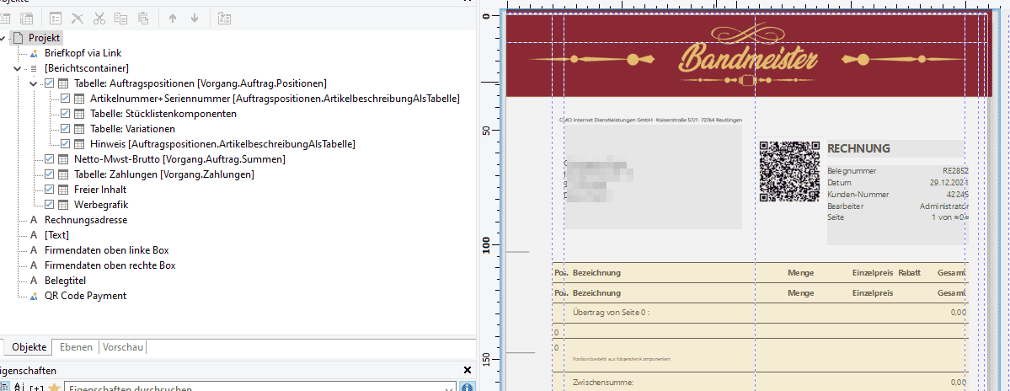Disable Werbegrafik checkbox
Viewport: 1010px width, 391px height.
(x=50, y=205)
